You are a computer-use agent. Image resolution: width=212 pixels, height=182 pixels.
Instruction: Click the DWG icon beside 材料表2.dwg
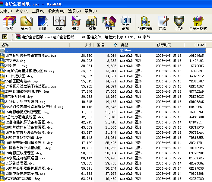(2, 61)
